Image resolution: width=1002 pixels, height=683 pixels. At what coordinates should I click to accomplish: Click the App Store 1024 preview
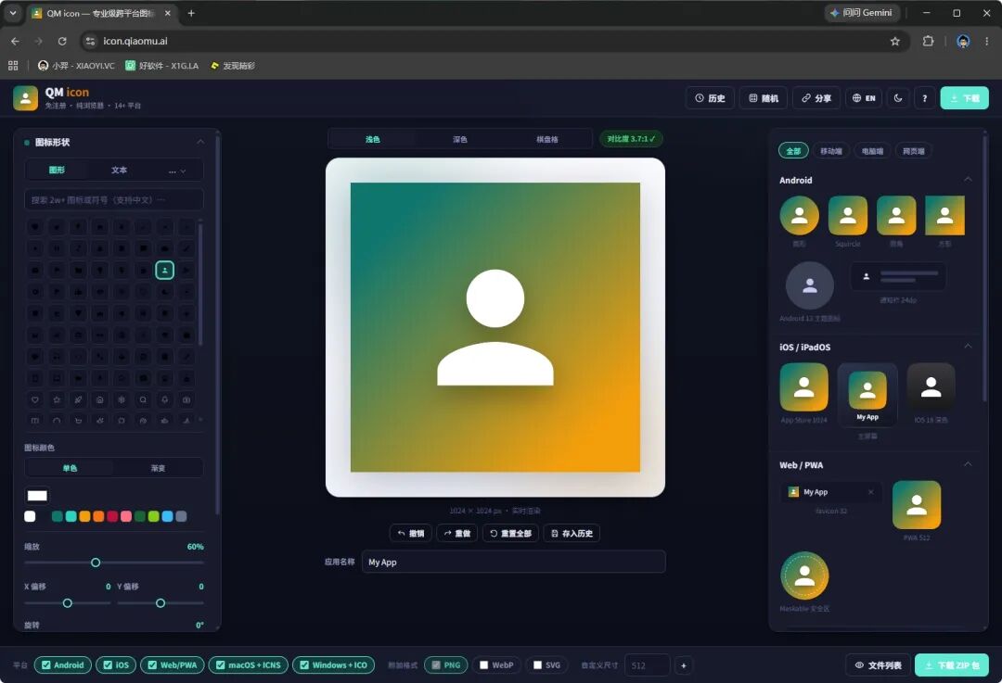pos(803,387)
